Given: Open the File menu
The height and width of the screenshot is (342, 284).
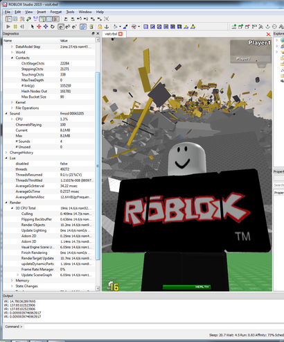Looking at the screenshot, I should point(8,12).
